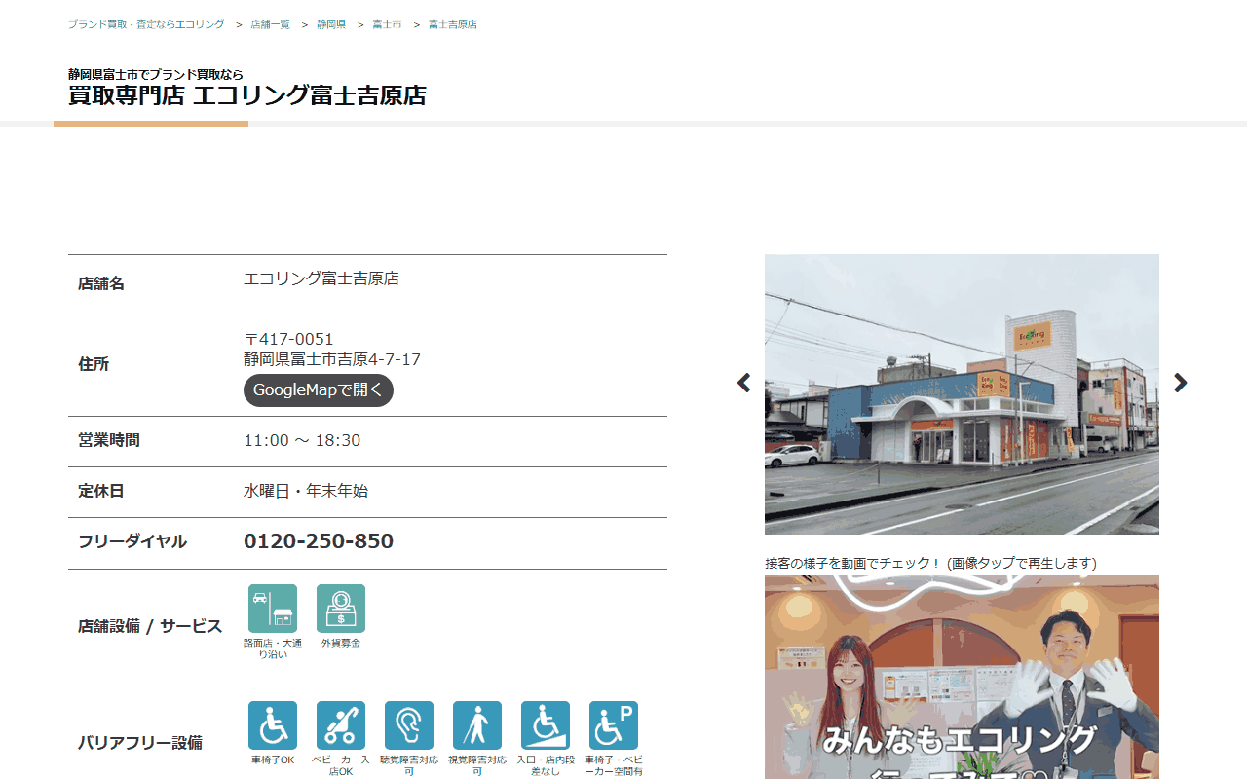Click the hearing impairment support (聴覚障害対応可) icon
1247x779 pixels.
click(409, 725)
